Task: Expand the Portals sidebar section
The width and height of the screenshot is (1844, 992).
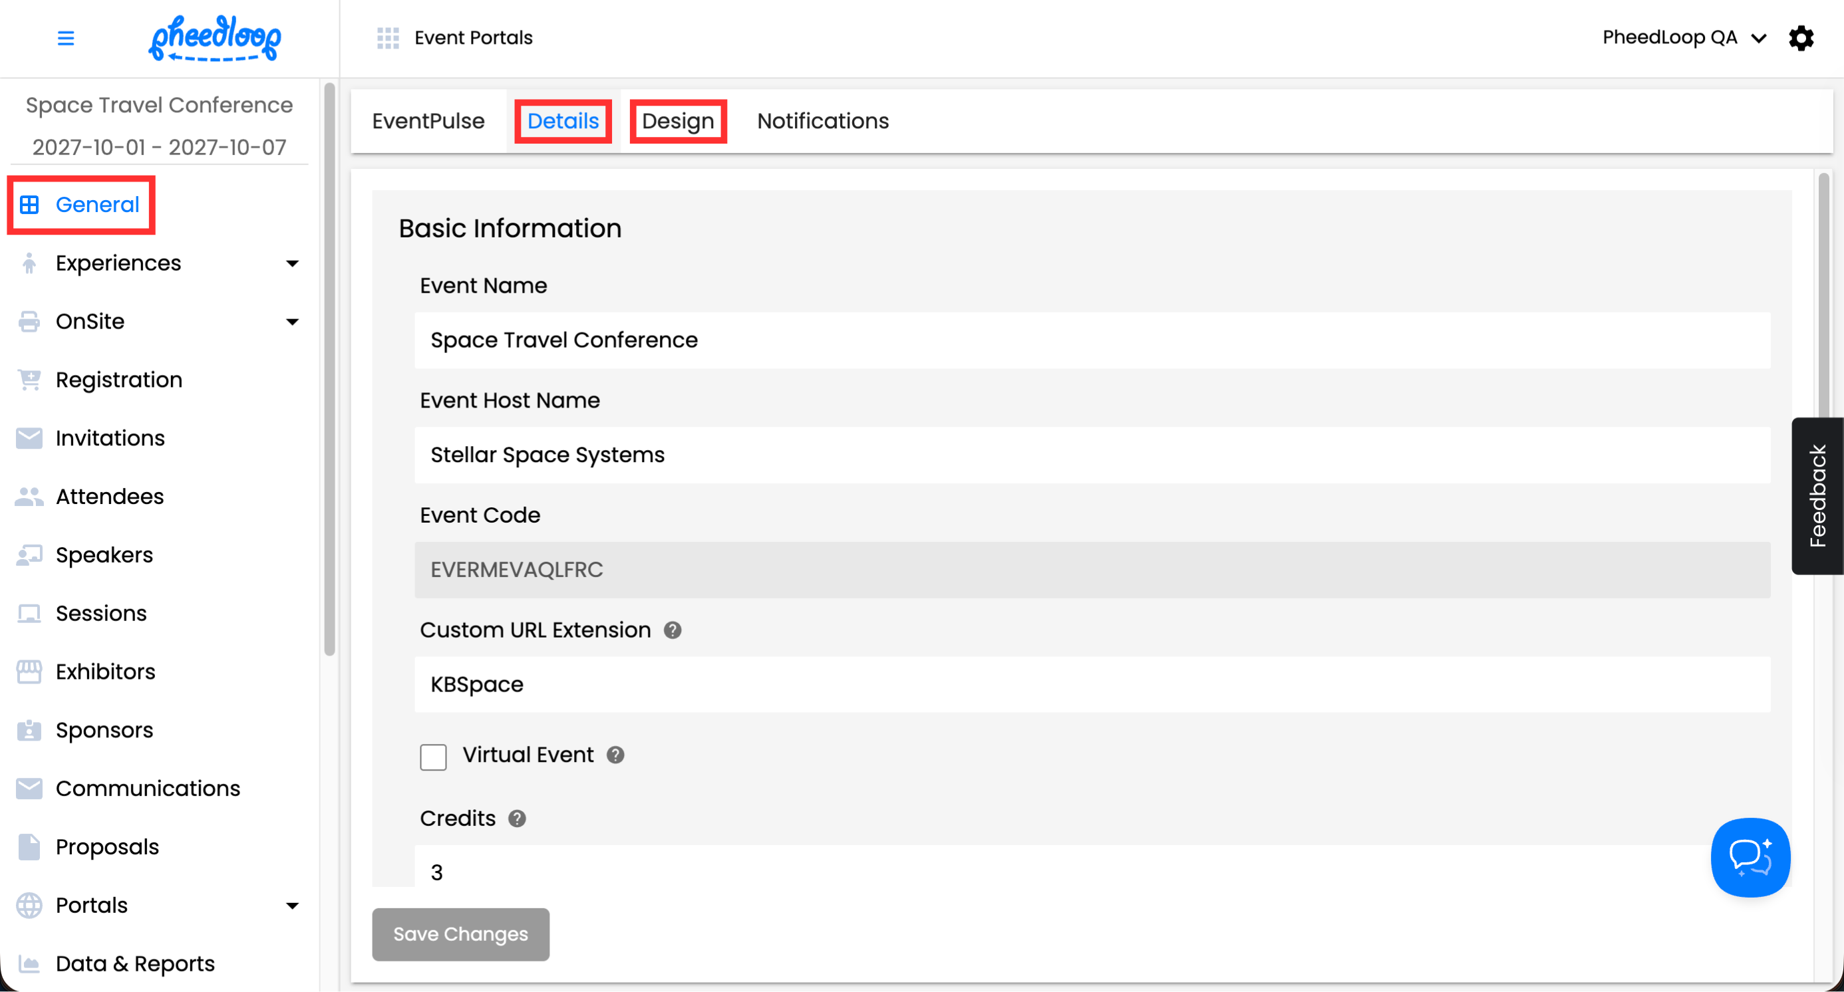Action: 292,906
